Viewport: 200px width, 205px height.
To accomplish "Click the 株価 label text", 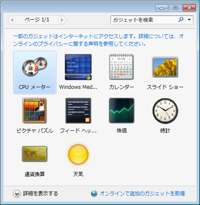I will click(122, 131).
